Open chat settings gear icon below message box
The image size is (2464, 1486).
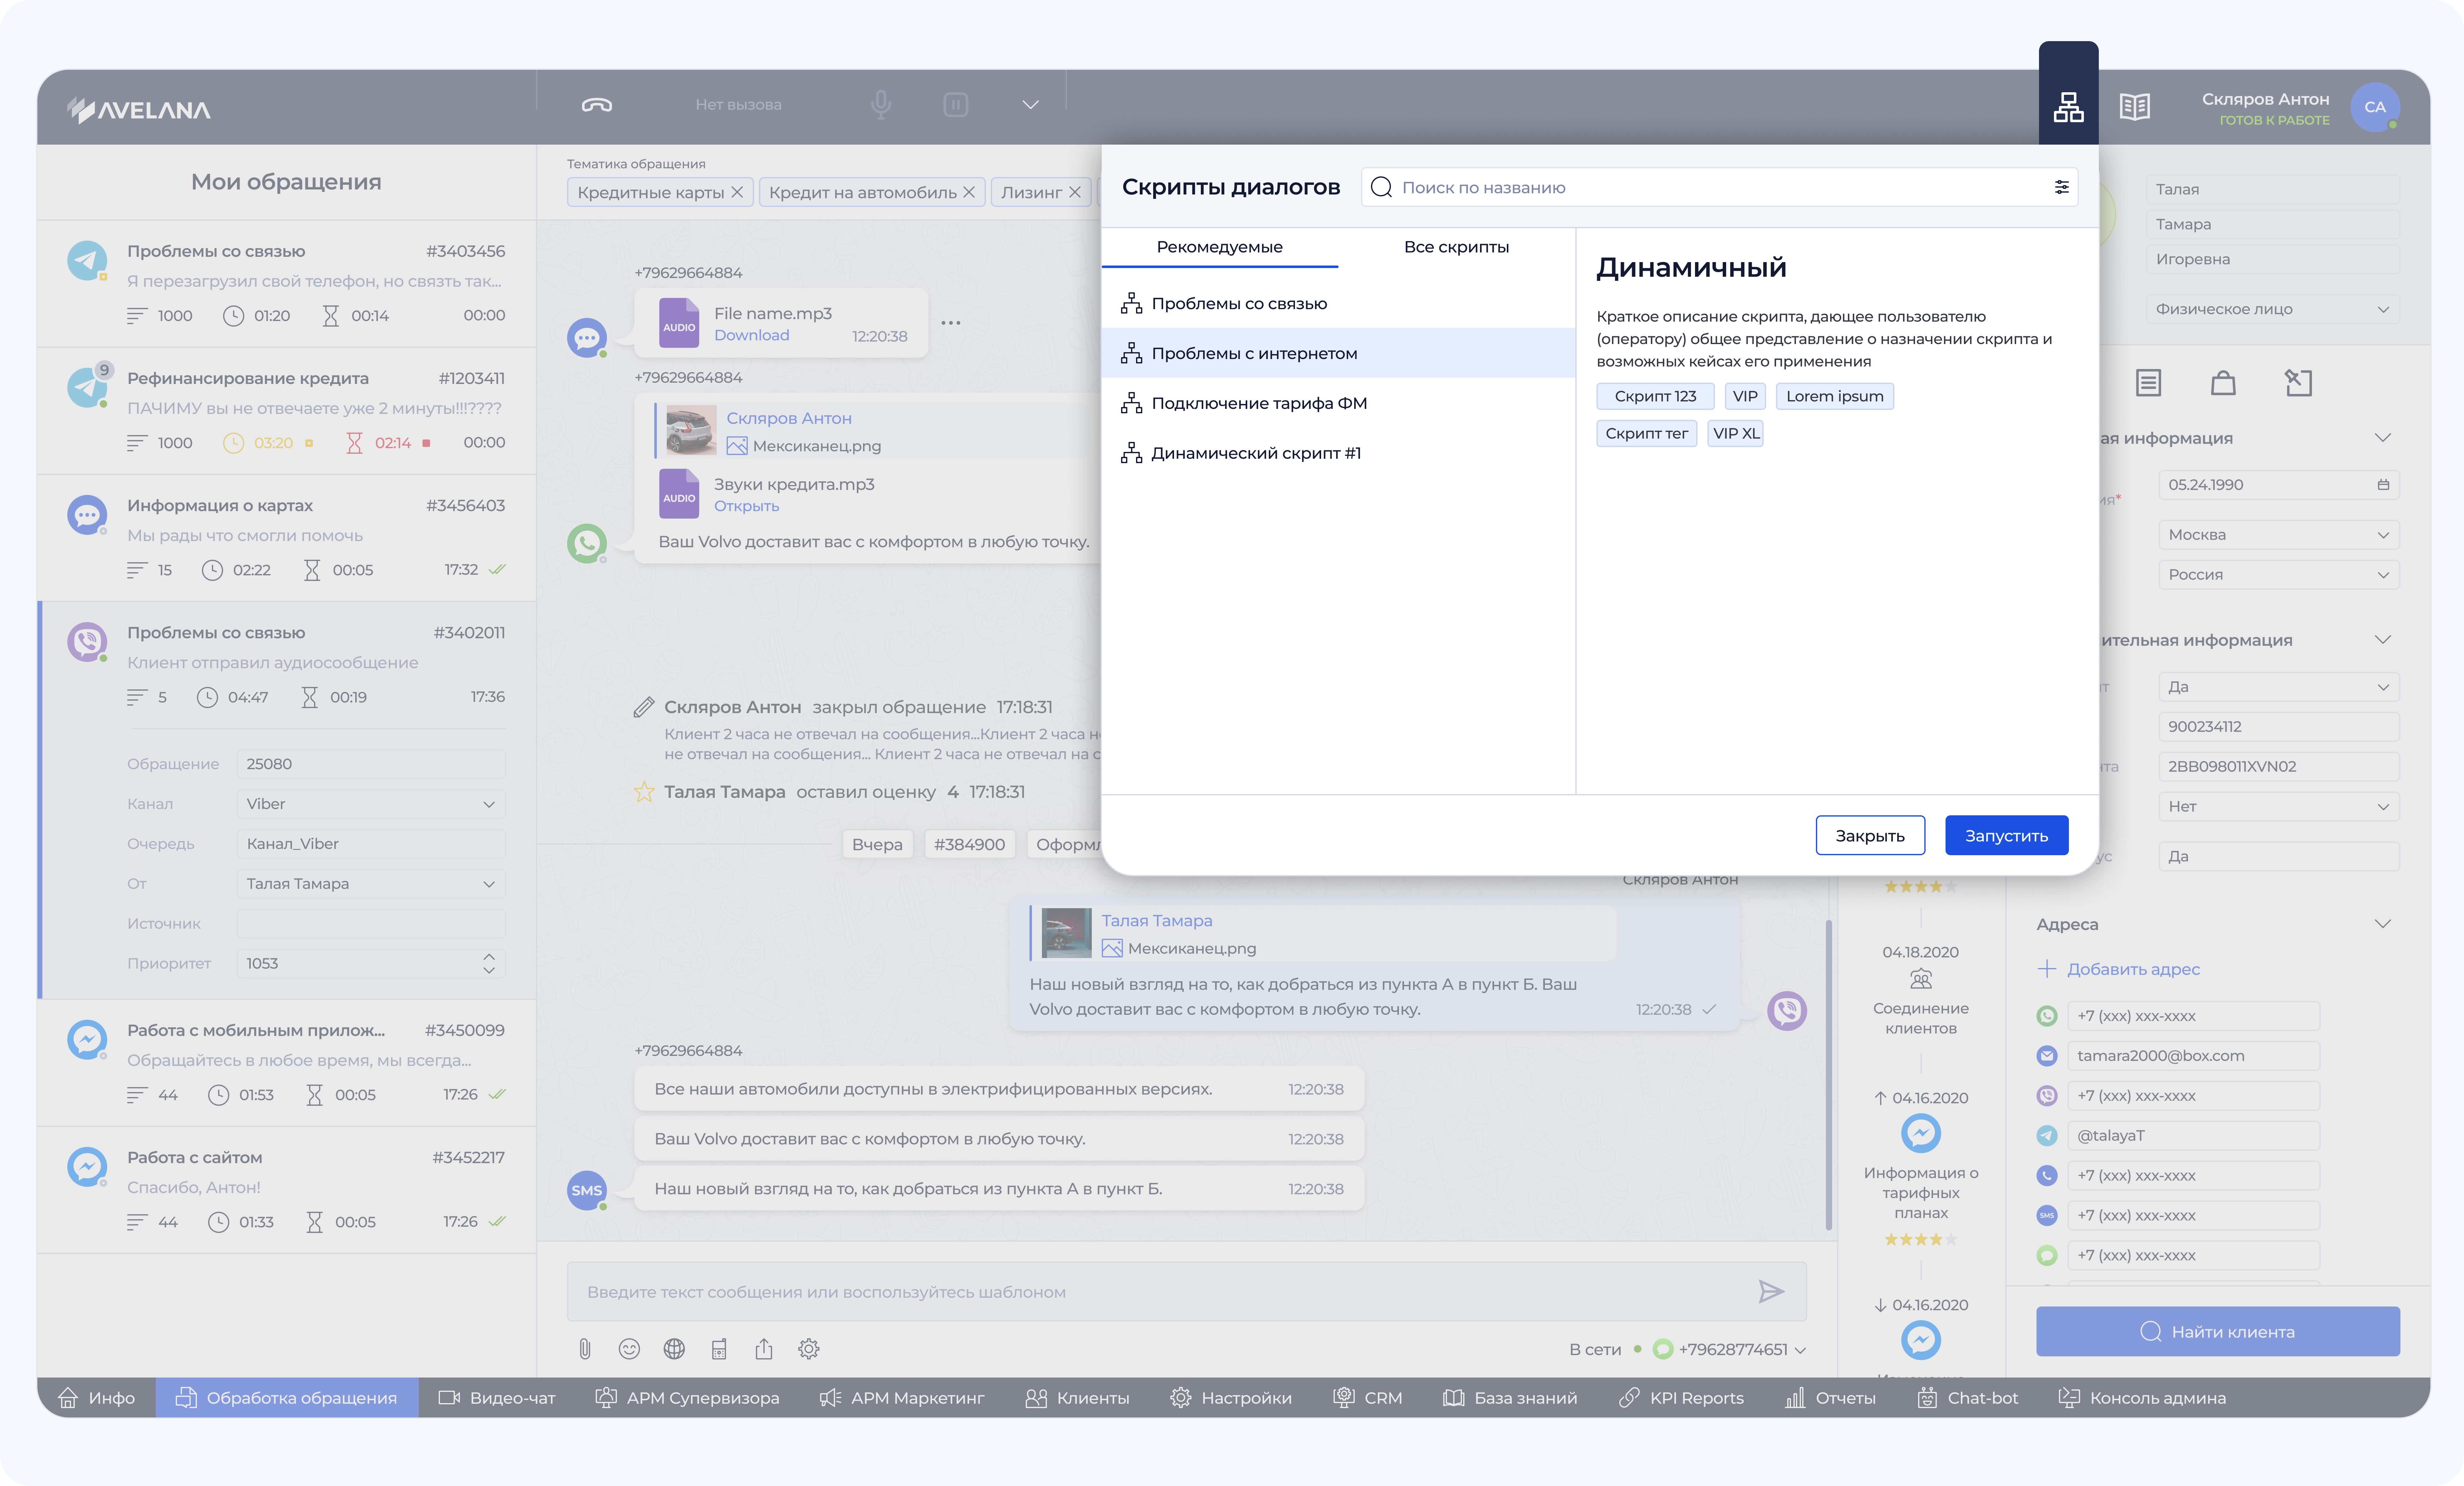coord(809,1349)
